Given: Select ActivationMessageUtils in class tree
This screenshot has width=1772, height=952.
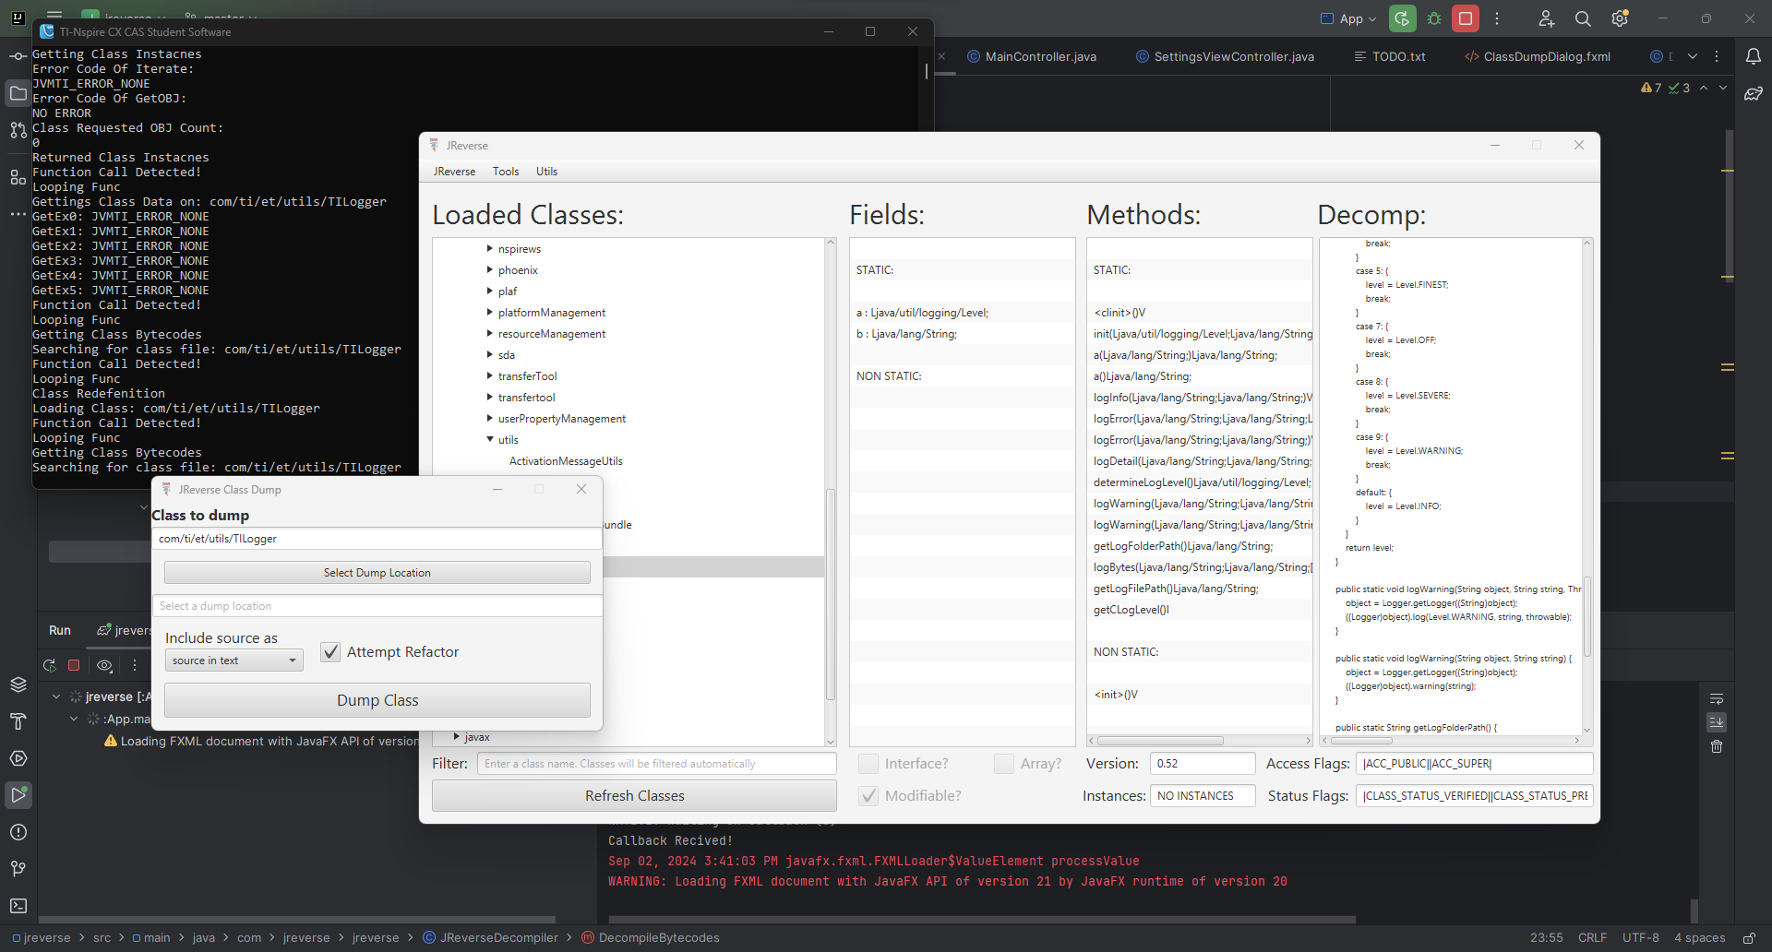Looking at the screenshot, I should coord(566,461).
